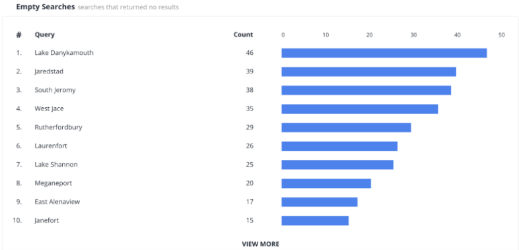The width and height of the screenshot is (519, 250).
Task: Select the Laurenfort query
Action: coord(51,146)
